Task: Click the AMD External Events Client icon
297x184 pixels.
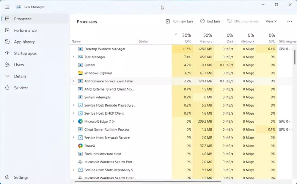Action: (x=80, y=89)
